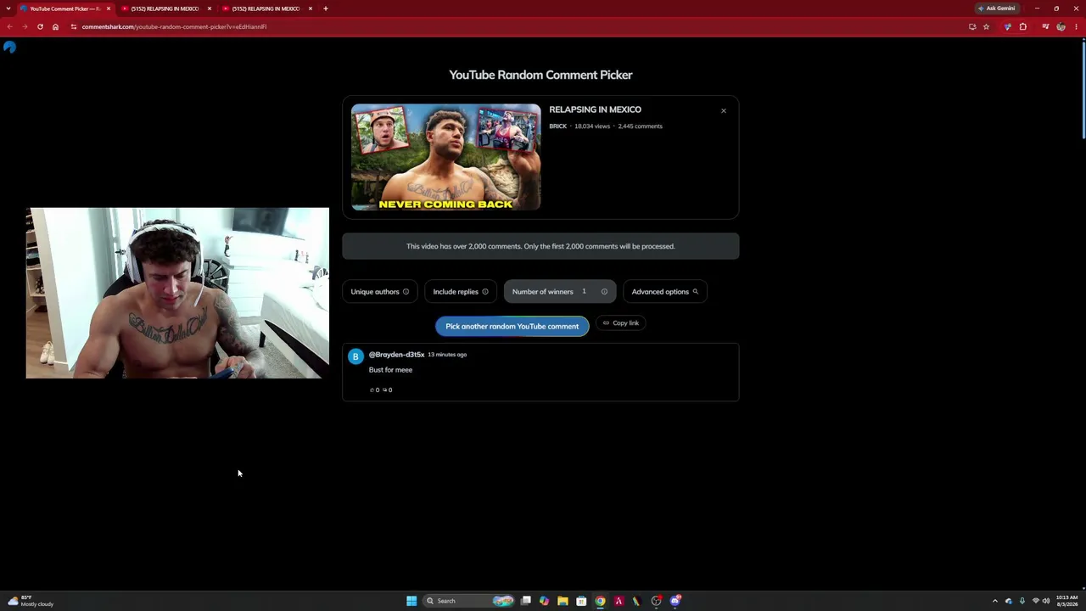View site information for commentshark.com

pos(74,26)
